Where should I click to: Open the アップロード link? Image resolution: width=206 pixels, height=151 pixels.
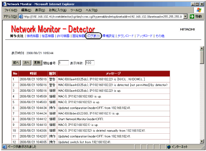click(144, 36)
